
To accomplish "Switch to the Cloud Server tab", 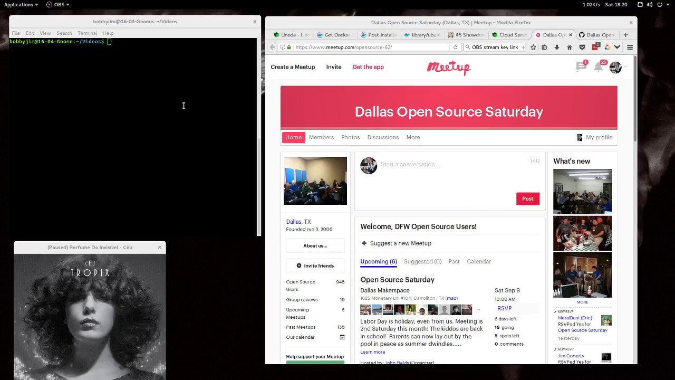I will click(x=509, y=35).
